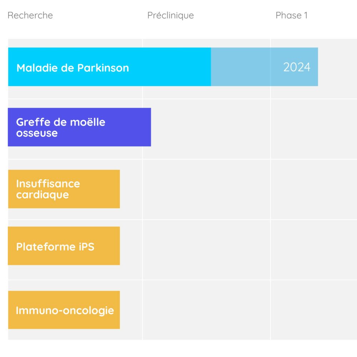This screenshot has height=357, width=357.
Task: Select the Plateforme iPS bar
Action: click(x=64, y=246)
